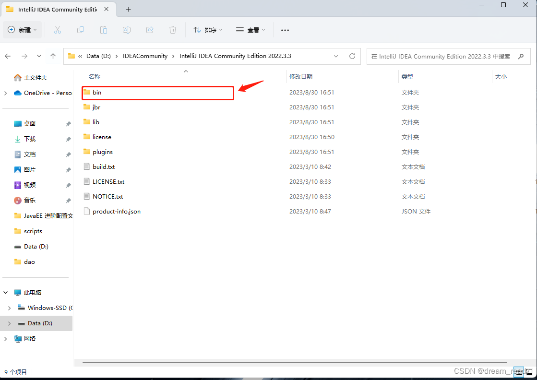Image resolution: width=537 pixels, height=380 pixels.
Task: Expand OneDrive - Personal tree node
Action: (x=5, y=93)
